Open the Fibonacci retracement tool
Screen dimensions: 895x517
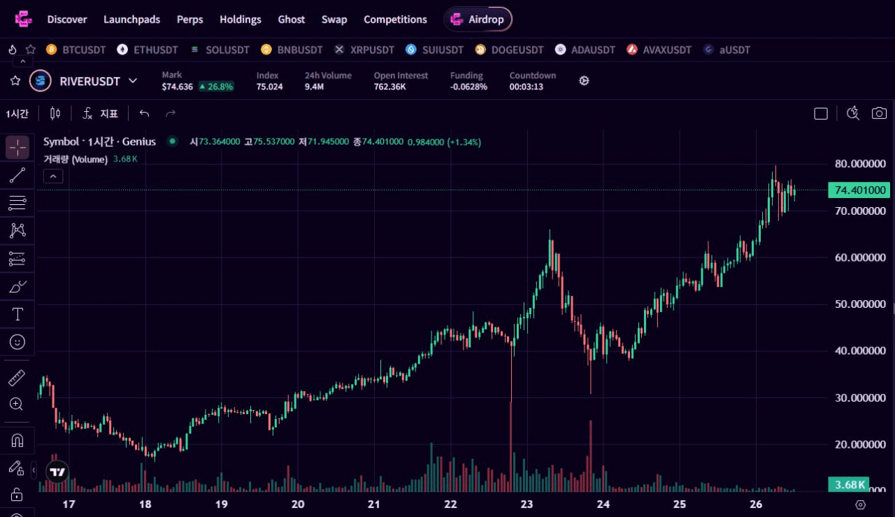17,204
